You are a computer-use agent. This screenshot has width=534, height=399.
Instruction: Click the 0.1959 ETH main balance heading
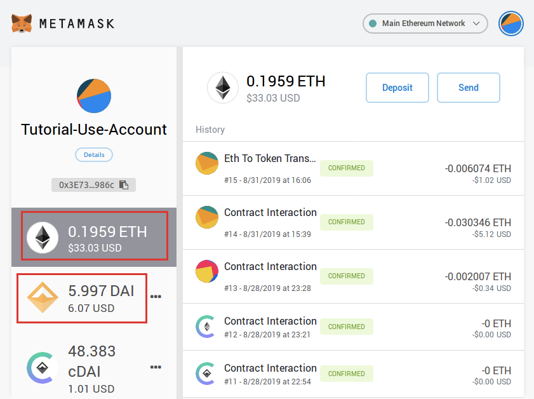(286, 81)
